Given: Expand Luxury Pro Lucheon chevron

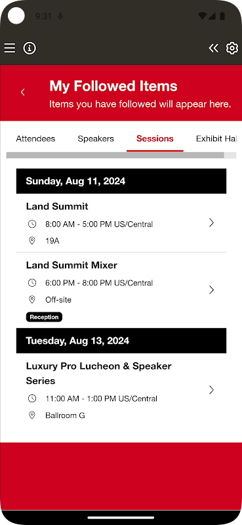Looking at the screenshot, I should (211, 390).
